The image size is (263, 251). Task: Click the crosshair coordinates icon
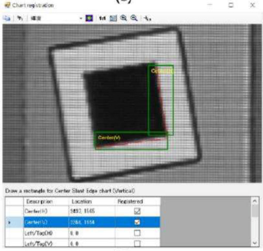[x=147, y=18]
